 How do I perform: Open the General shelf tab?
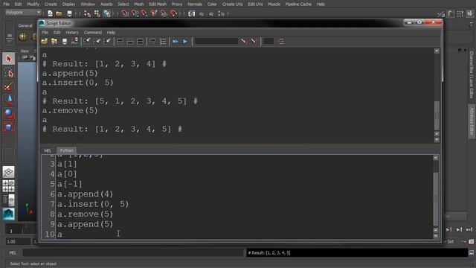pos(25,25)
